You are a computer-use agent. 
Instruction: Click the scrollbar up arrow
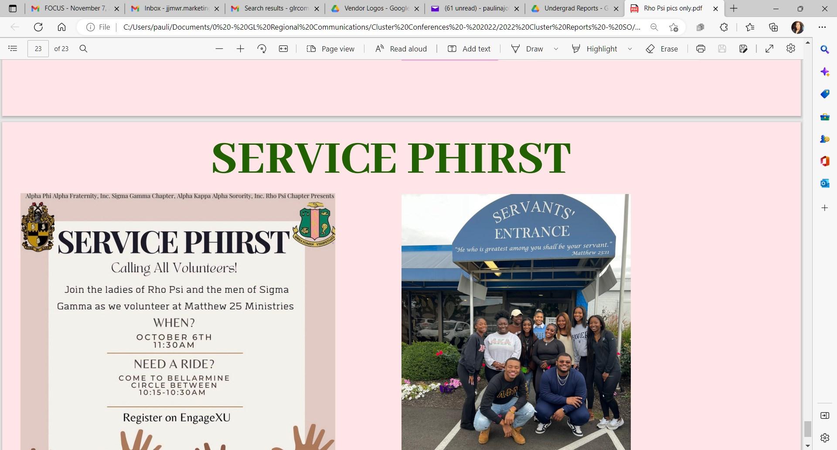807,43
